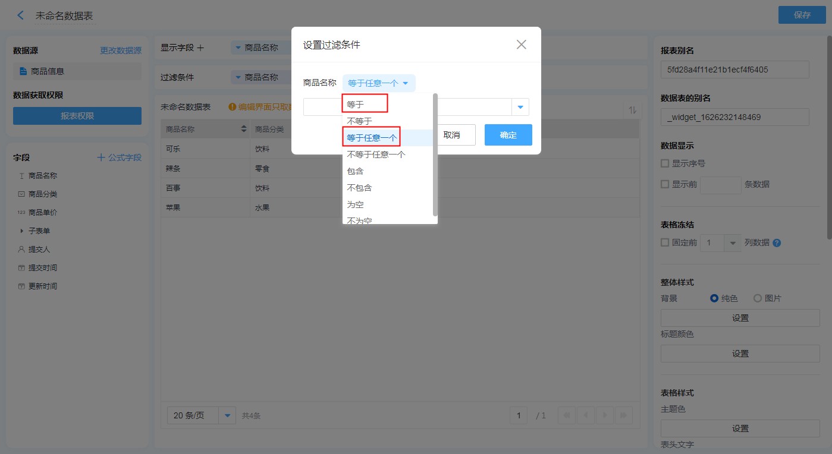
Task: Click the 确定 button
Action: coord(508,135)
